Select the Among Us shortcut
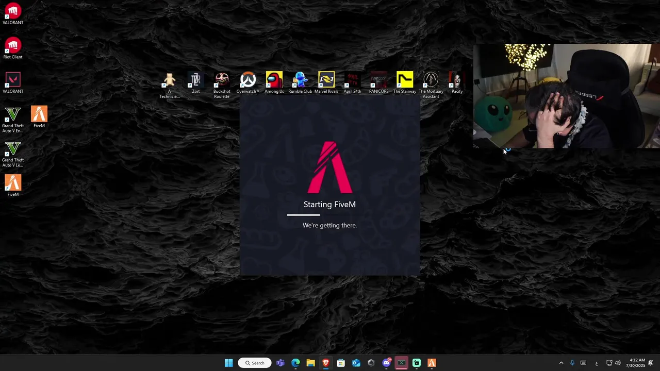The height and width of the screenshot is (371, 660). coord(274,83)
